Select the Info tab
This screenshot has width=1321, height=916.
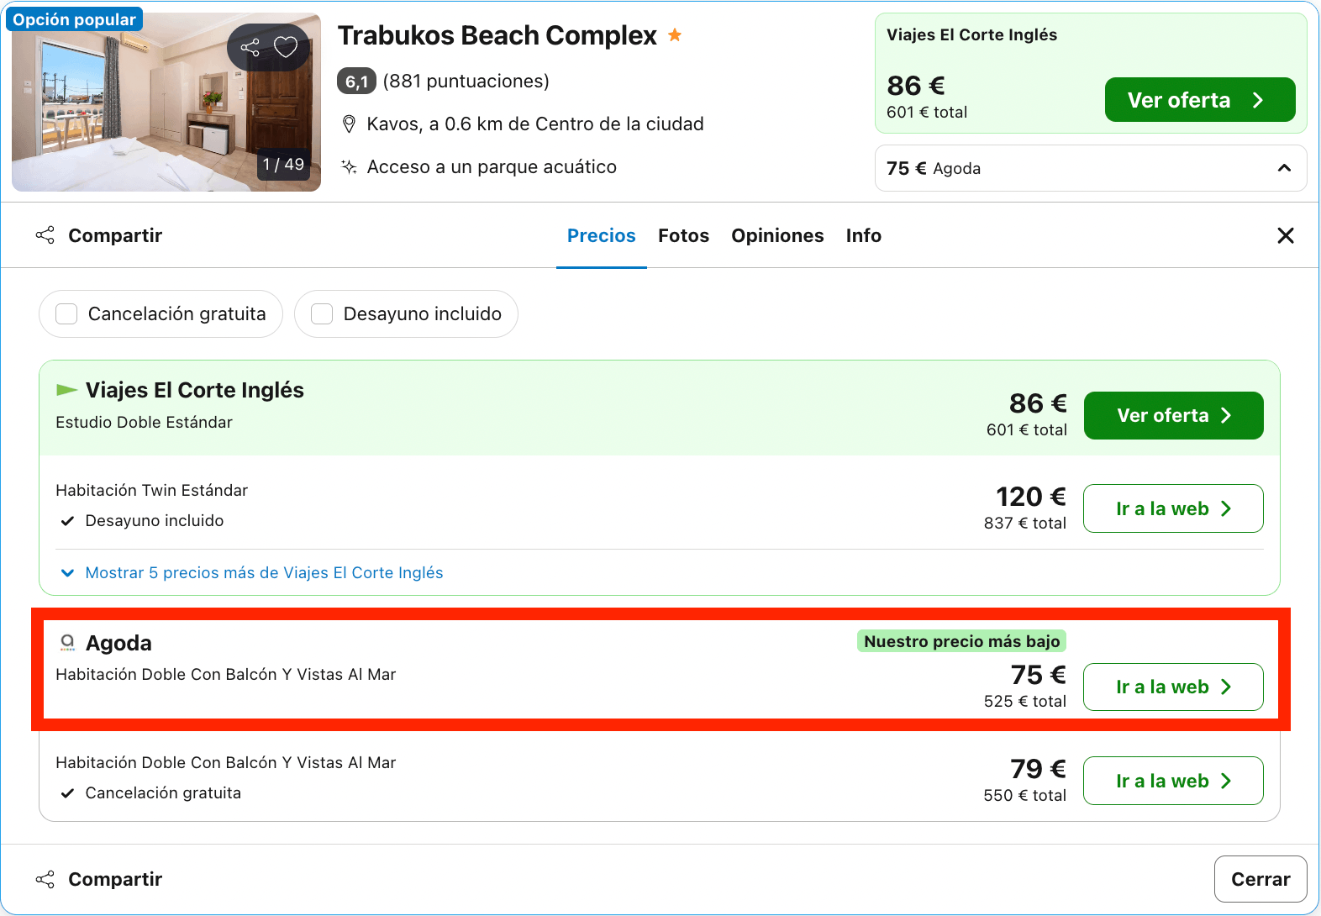pos(864,235)
